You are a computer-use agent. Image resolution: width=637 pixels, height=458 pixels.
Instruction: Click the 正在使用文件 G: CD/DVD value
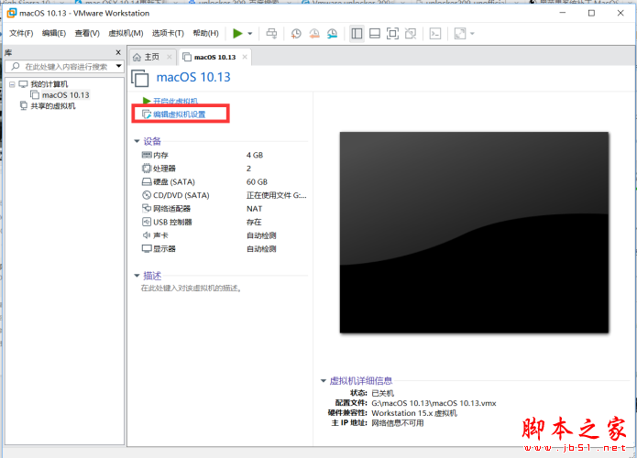tap(276, 195)
